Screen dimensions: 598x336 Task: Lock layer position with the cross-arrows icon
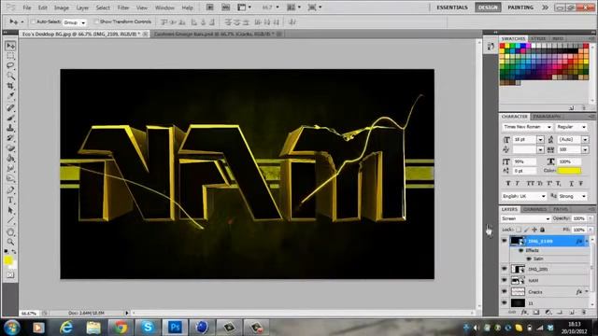point(534,230)
